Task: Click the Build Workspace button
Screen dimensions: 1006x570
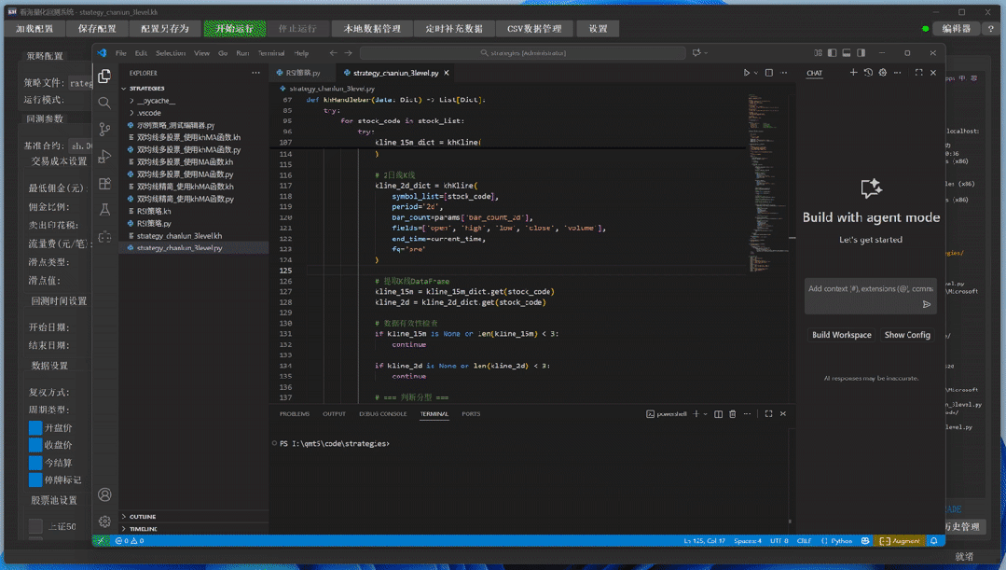Action: tap(842, 335)
